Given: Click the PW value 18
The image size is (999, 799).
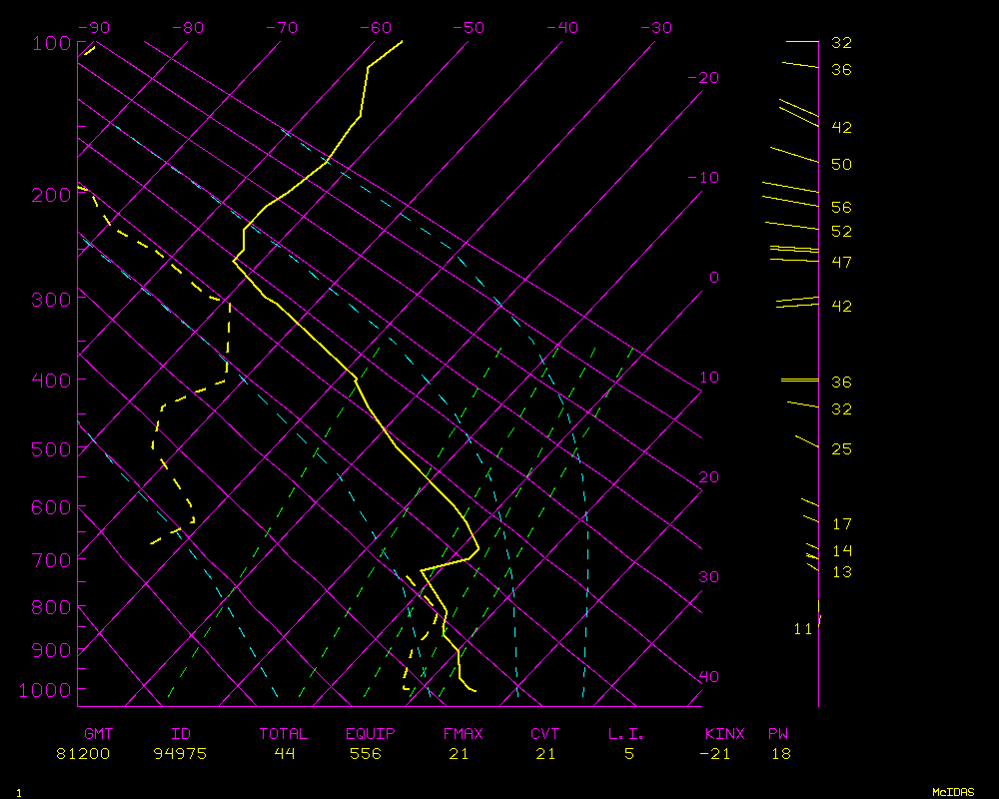Looking at the screenshot, I should (780, 754).
